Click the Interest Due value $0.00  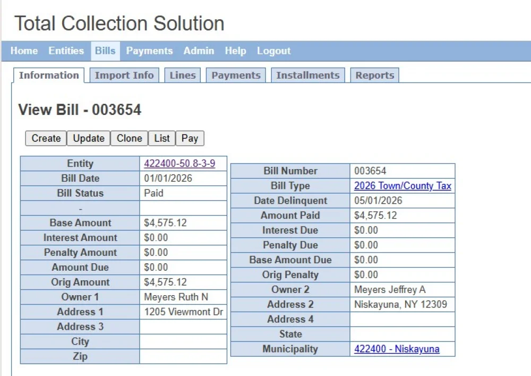[x=366, y=230]
